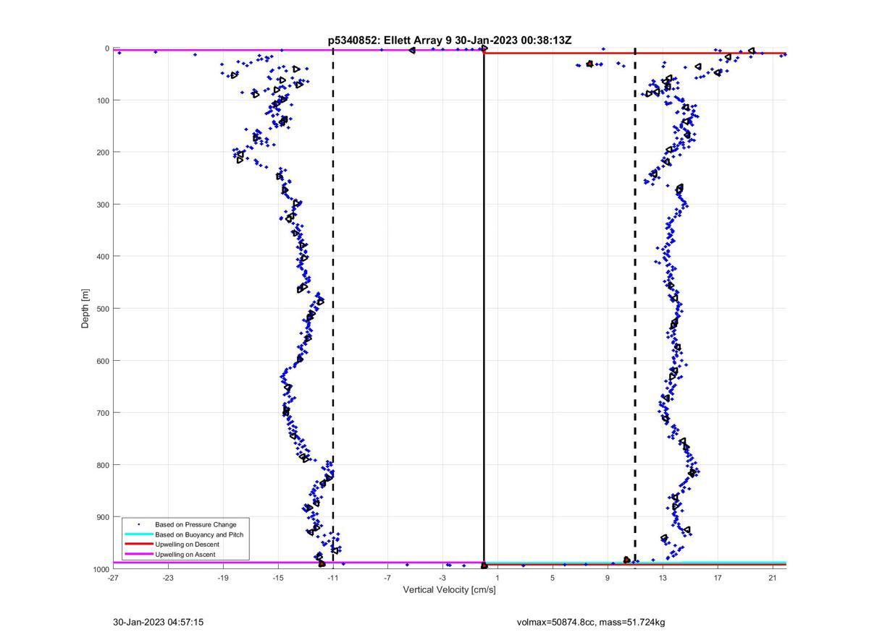Image resolution: width=869 pixels, height=640 pixels.
Task: Click the red line sample in legend
Action: tap(138, 545)
